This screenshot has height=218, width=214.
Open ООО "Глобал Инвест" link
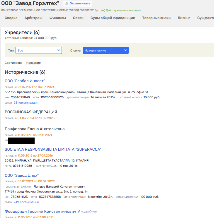click(x=25, y=81)
